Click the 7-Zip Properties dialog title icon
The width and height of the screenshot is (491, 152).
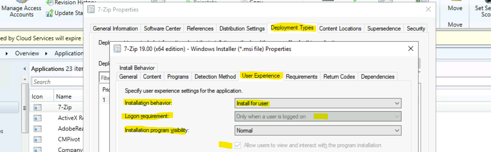tap(91, 9)
